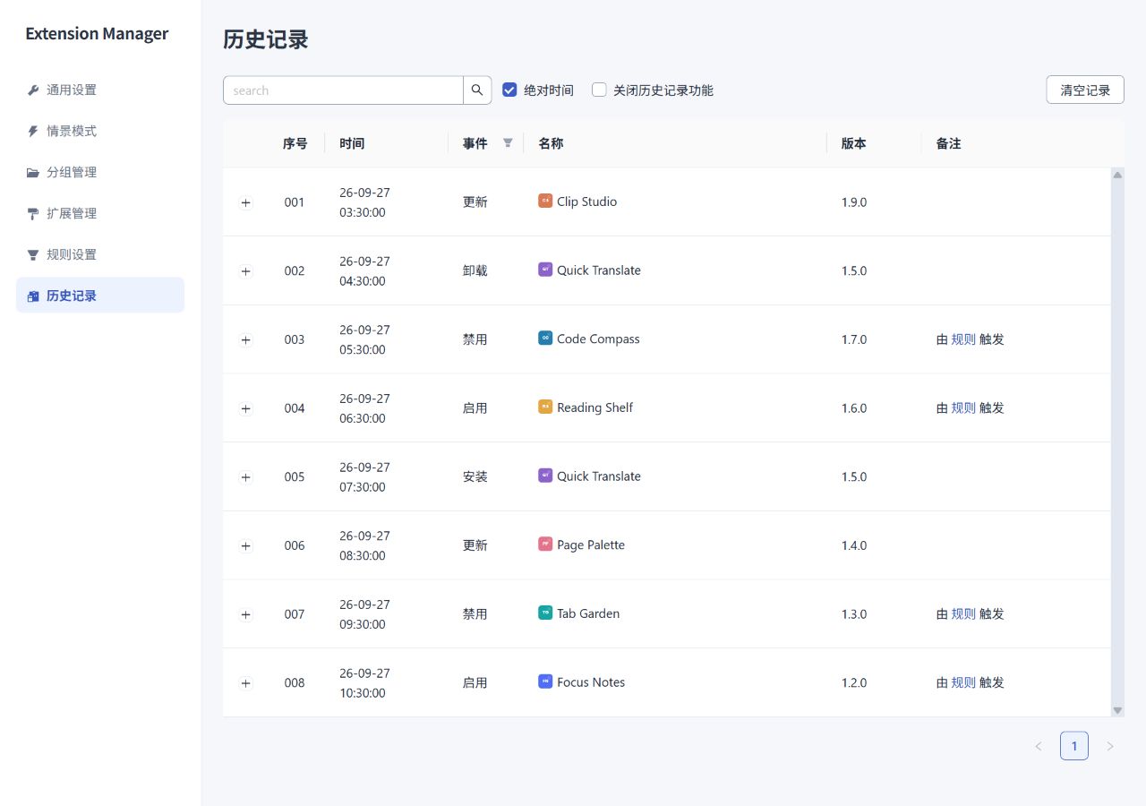Enable the 关闭历史记录功能 checkbox
Screen dimensions: 1146x806
click(600, 90)
